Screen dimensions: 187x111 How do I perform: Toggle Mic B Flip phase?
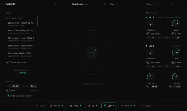pos(148,62)
